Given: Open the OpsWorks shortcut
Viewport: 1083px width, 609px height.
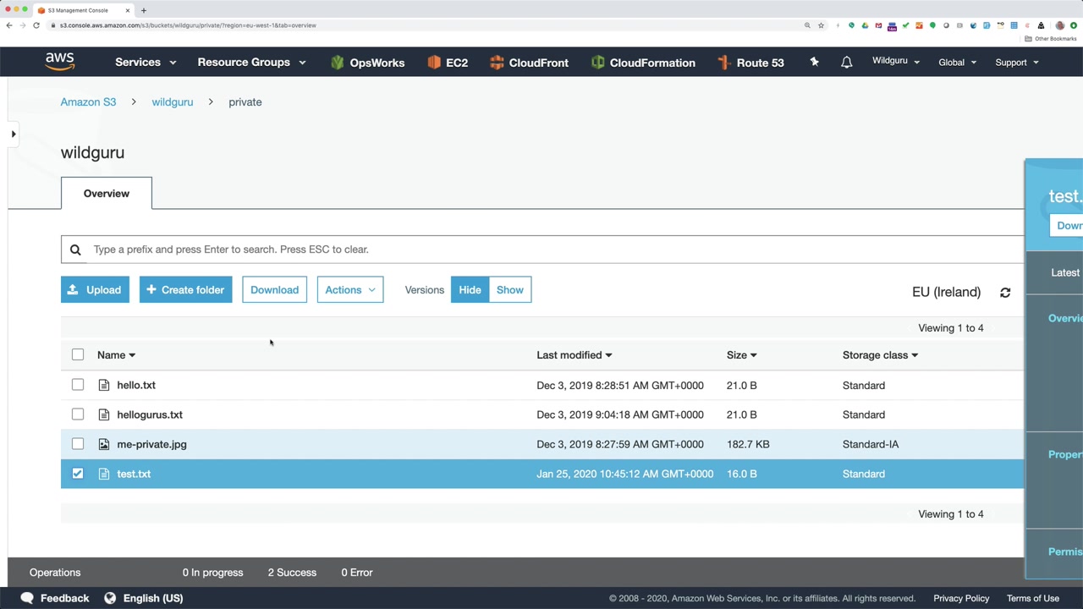Looking at the screenshot, I should pos(367,63).
